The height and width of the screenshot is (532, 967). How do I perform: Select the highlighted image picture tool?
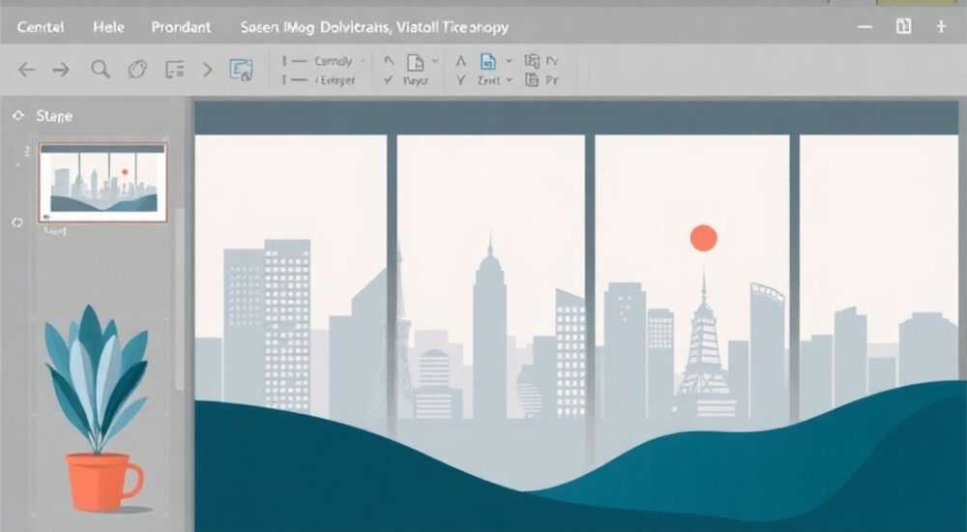241,70
